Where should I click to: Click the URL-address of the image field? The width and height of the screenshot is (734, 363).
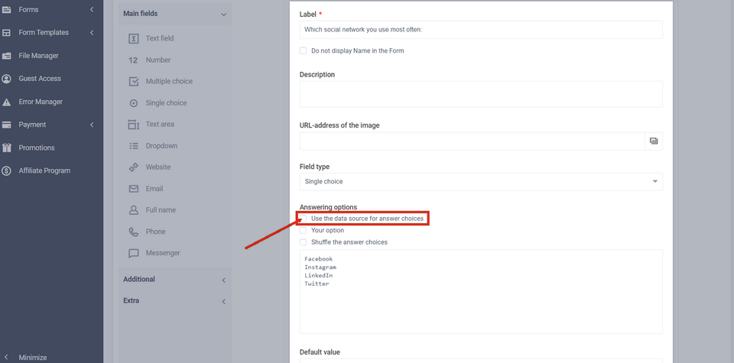[473, 141]
